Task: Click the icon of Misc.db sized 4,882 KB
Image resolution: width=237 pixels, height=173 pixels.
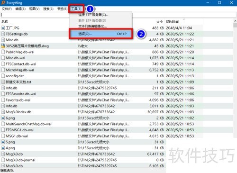Action: (x=3, y=40)
